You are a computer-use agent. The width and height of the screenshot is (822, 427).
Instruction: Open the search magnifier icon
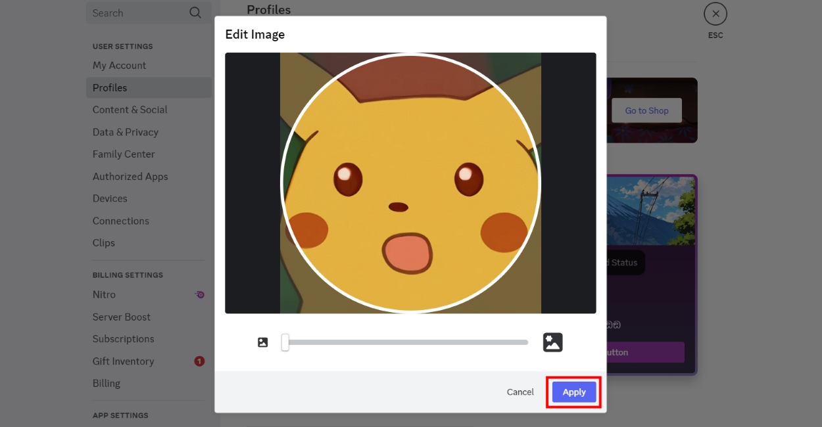point(195,12)
